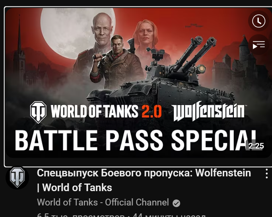Open the Спецвыпуск Боевого пропуска: Wolfenstein title link
The height and width of the screenshot is (217, 272).
click(x=144, y=173)
